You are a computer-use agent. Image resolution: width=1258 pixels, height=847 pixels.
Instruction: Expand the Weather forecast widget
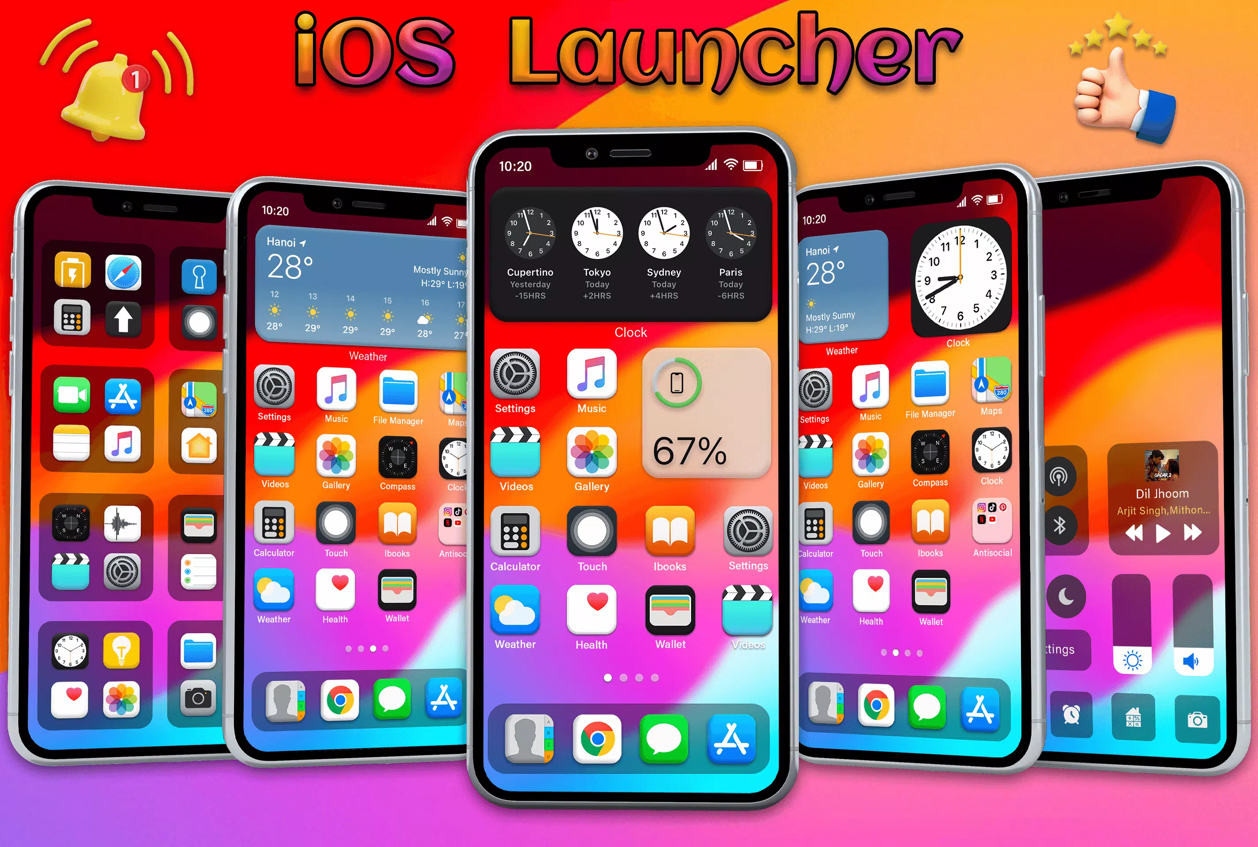364,293
